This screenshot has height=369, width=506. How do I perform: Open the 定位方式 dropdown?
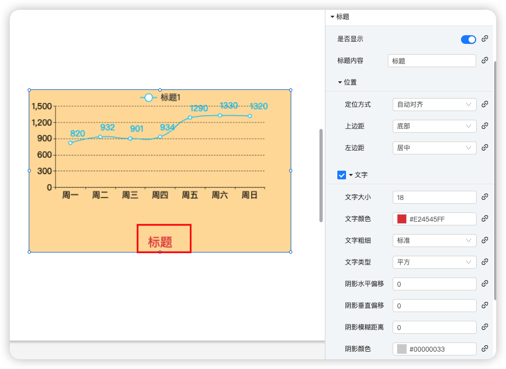434,105
